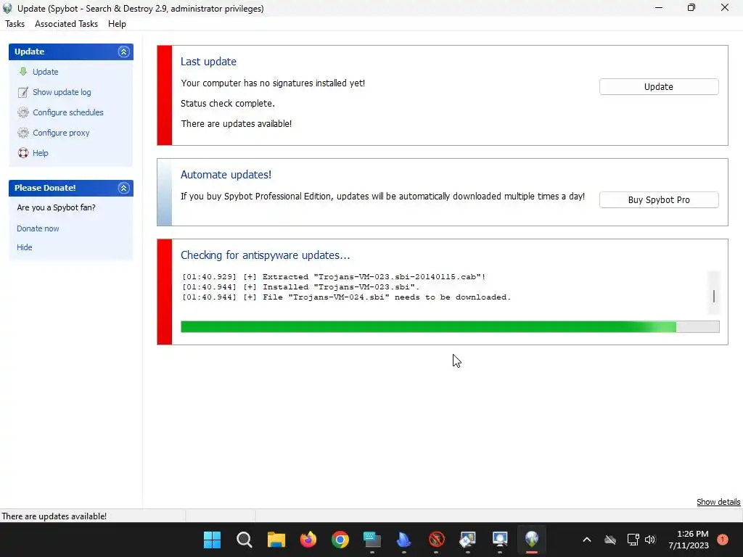
Task: Open Configure schedules link
Action: 67,112
